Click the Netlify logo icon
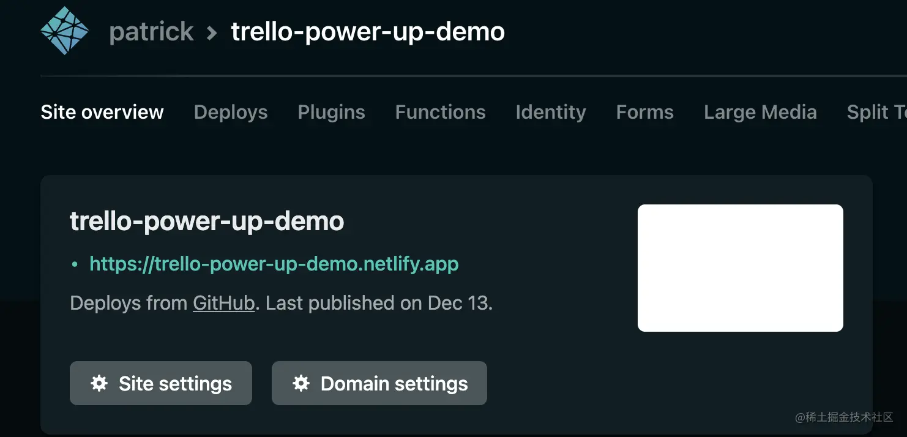This screenshot has height=437, width=907. [x=64, y=30]
